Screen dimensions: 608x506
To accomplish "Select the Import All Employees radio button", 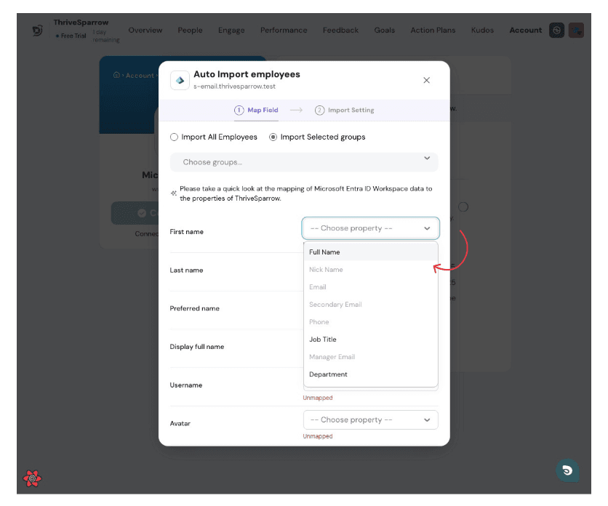I will pos(174,137).
